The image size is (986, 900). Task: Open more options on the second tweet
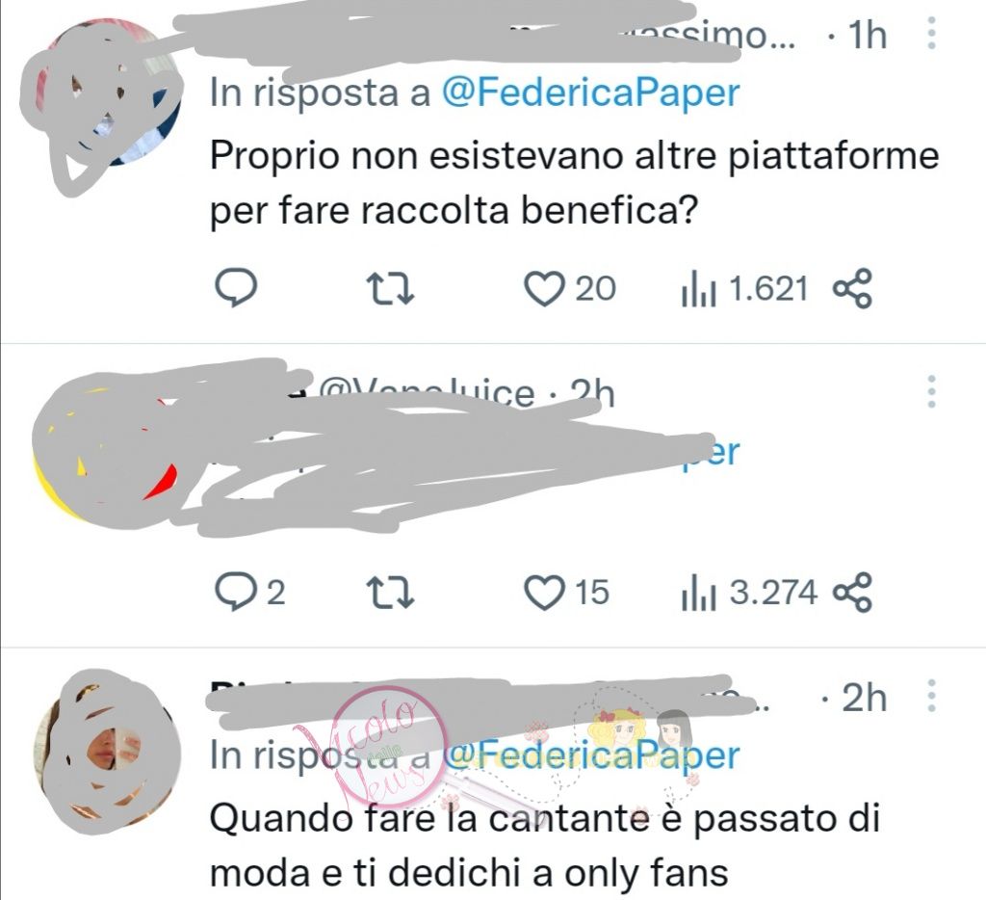(x=931, y=391)
